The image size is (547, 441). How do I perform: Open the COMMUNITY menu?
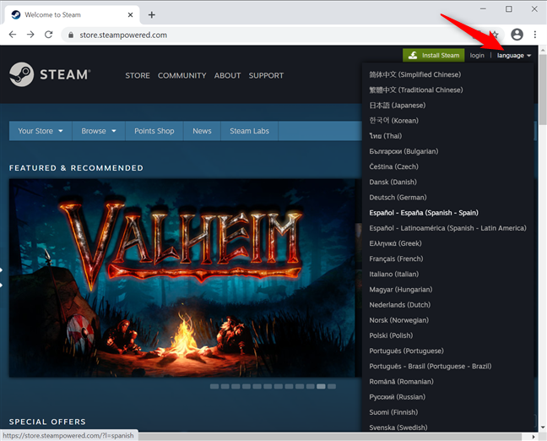tap(181, 75)
